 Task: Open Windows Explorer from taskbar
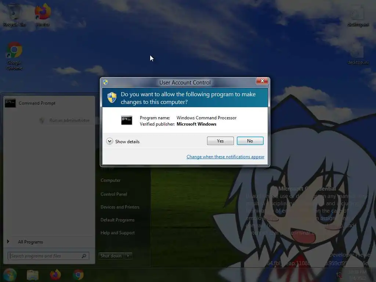click(x=33, y=275)
